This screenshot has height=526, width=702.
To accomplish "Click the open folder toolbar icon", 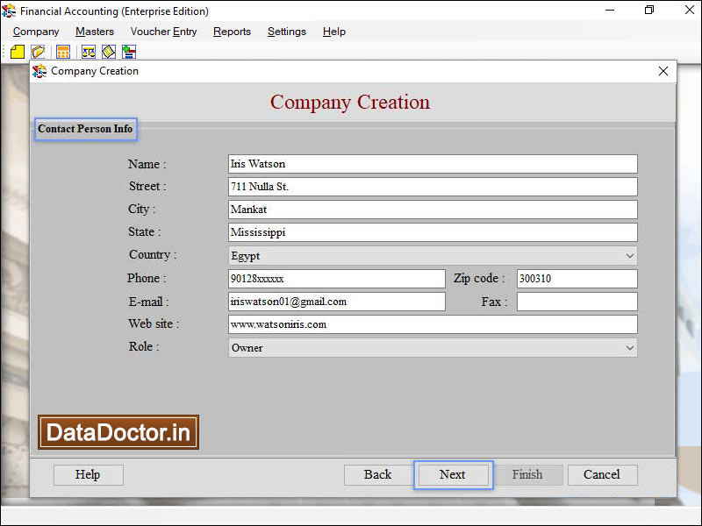I will pos(37,51).
